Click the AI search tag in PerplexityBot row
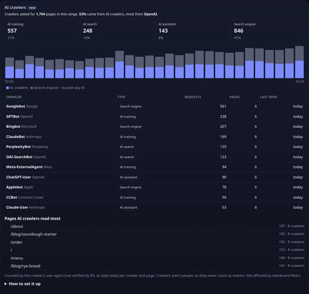This screenshot has height=294, width=309. (126, 147)
